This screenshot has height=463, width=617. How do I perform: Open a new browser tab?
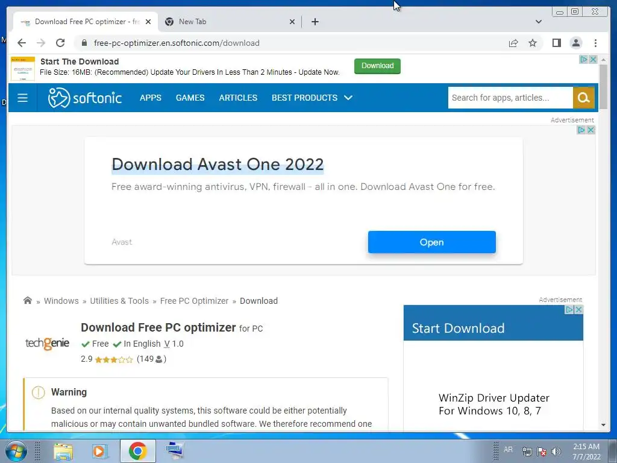click(315, 22)
